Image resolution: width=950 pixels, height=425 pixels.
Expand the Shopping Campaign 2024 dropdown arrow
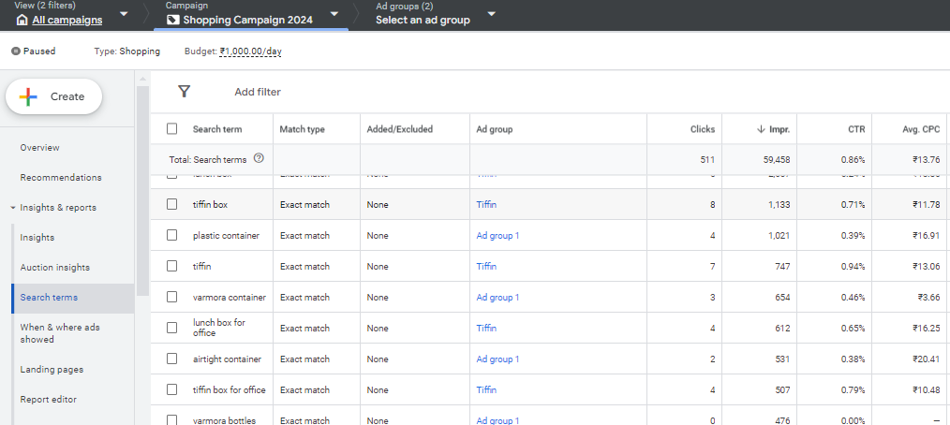tap(334, 14)
